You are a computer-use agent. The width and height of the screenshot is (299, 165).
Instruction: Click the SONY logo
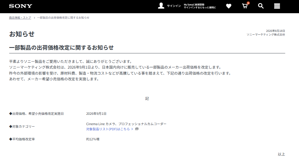[21, 6]
